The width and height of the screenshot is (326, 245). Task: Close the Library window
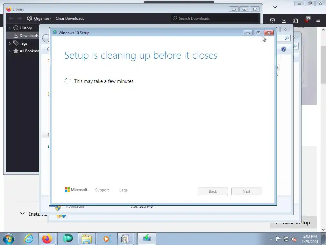(255, 9)
